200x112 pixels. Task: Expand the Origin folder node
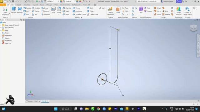tap(1, 30)
